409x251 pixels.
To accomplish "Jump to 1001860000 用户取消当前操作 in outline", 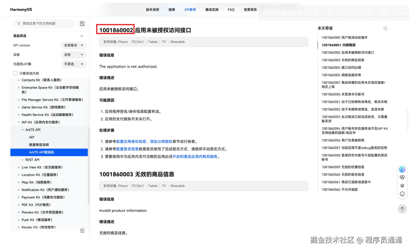I will [344, 38].
